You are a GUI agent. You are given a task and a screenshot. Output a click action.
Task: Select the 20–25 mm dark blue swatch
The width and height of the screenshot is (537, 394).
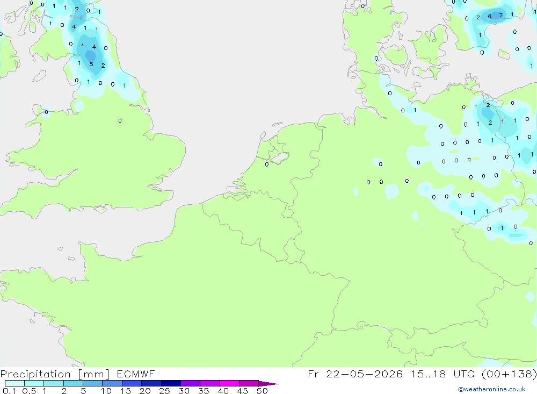(x=151, y=383)
